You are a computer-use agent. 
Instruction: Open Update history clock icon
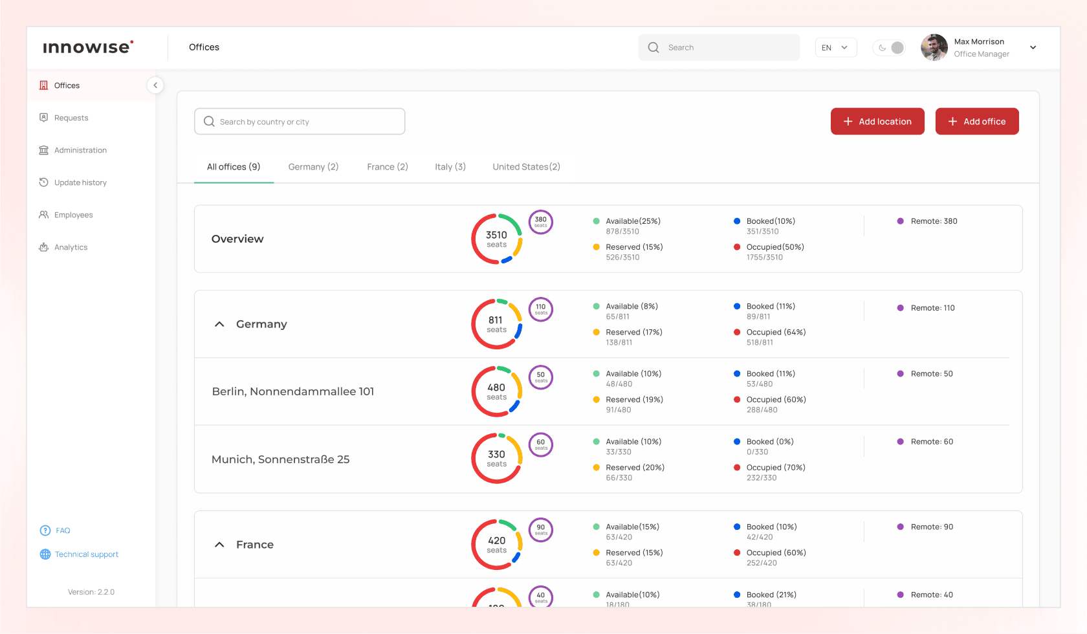[x=44, y=182]
